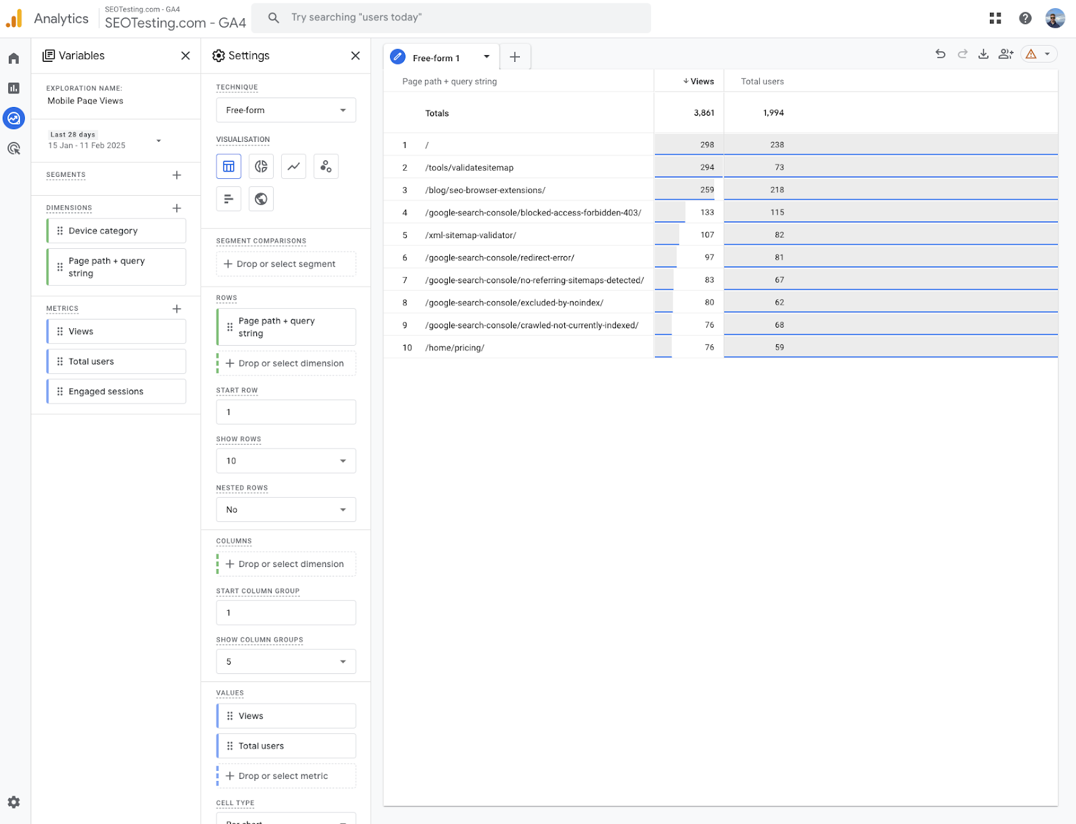Add a new exploration tab
This screenshot has height=824, width=1076.
(515, 57)
